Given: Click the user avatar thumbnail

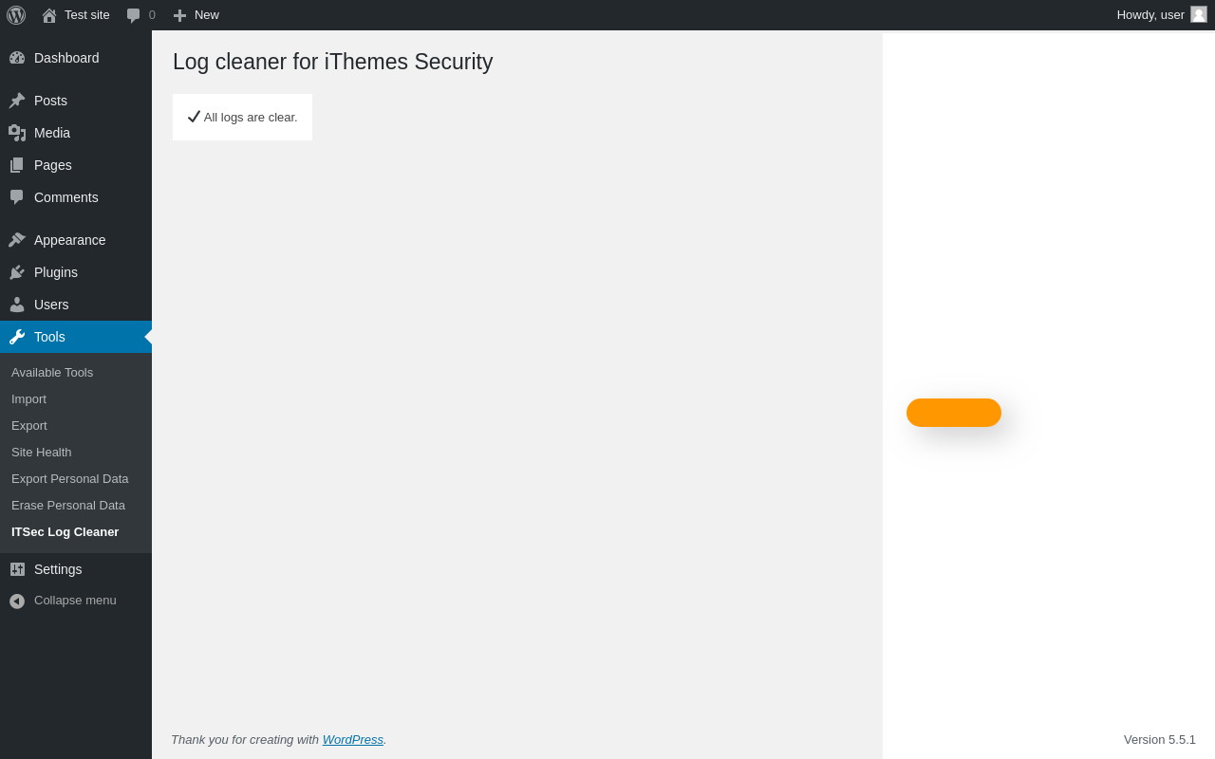Looking at the screenshot, I should tap(1199, 15).
